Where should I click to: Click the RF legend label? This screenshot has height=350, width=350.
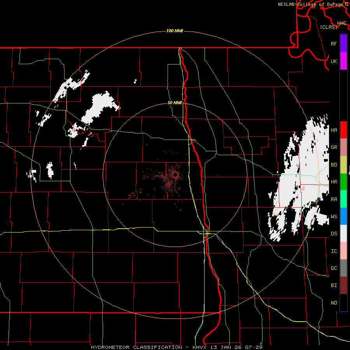[x=334, y=44]
